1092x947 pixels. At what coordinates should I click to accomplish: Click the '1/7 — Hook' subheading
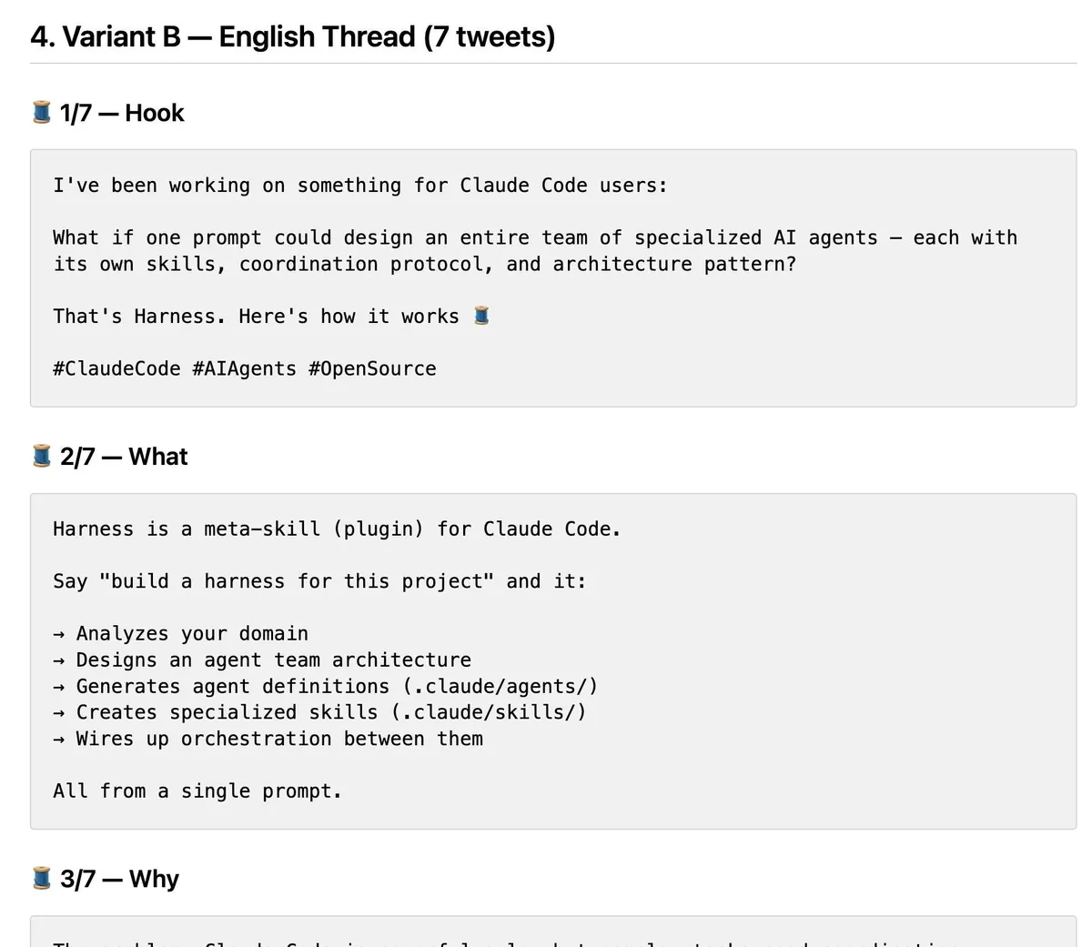pyautogui.click(x=122, y=113)
